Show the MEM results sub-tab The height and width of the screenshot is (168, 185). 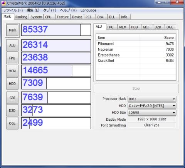(123, 27)
